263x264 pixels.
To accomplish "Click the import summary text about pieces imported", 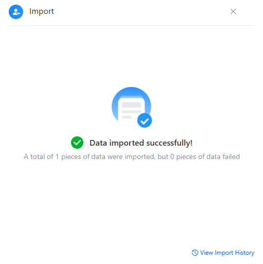I will [132, 156].
